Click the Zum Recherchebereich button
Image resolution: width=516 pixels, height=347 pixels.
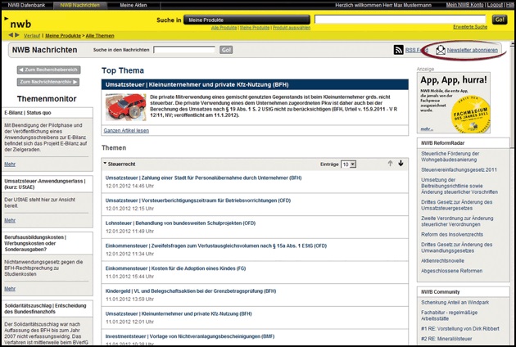(x=49, y=70)
